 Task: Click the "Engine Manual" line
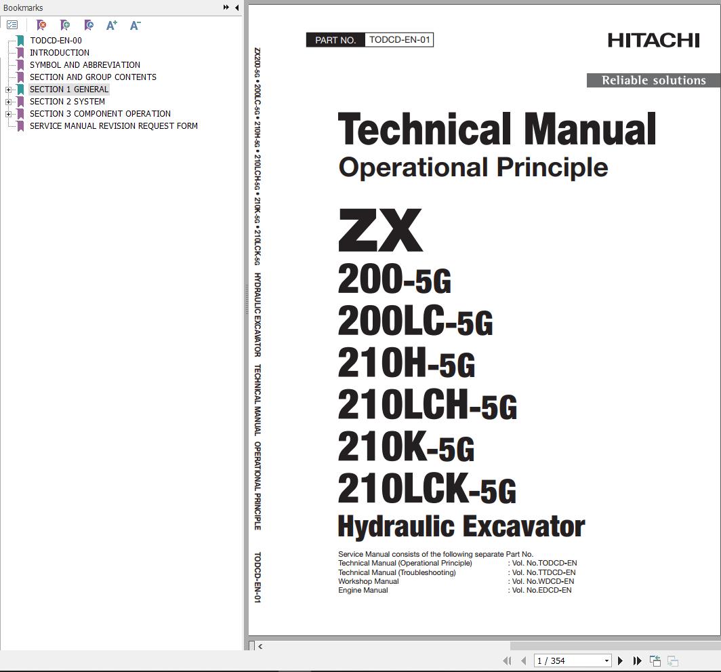(x=363, y=590)
